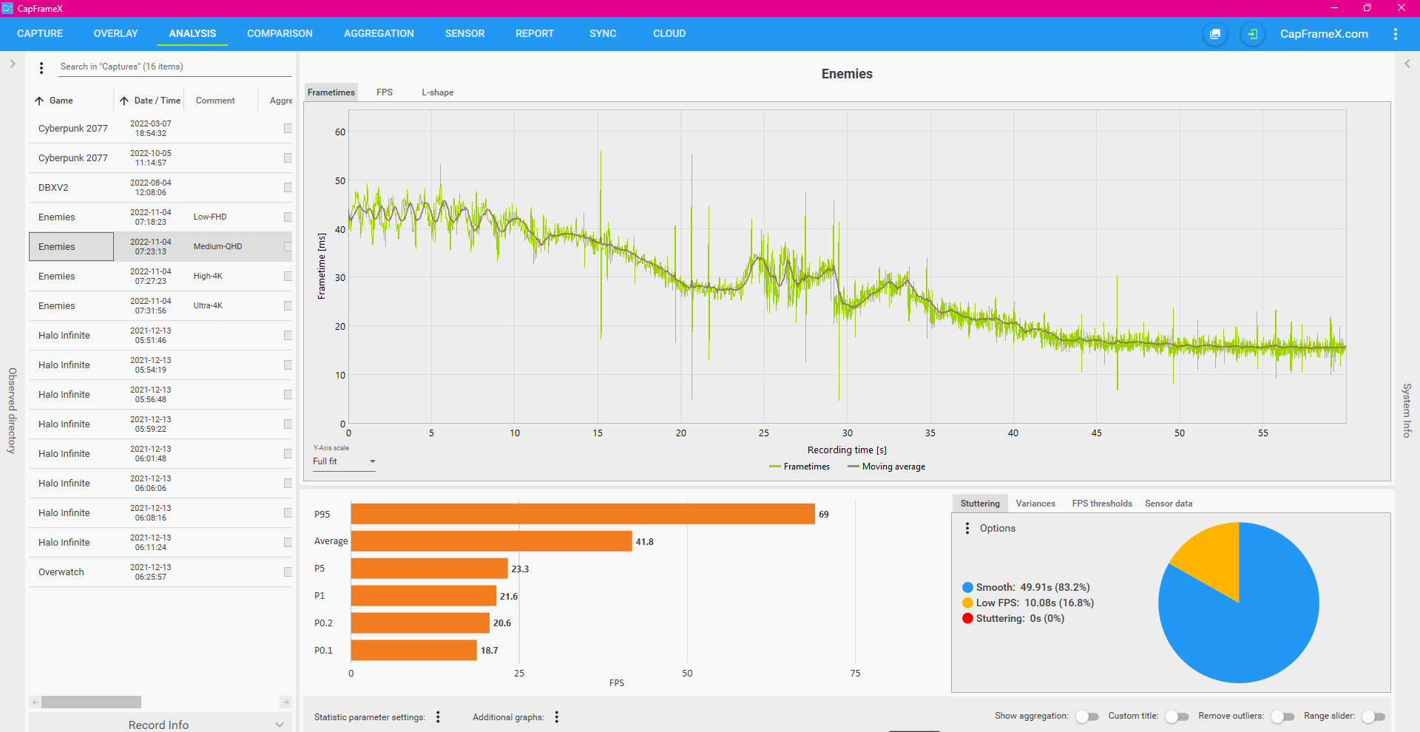1420x732 pixels.
Task: Toggle Custom title switch
Action: tap(1176, 716)
